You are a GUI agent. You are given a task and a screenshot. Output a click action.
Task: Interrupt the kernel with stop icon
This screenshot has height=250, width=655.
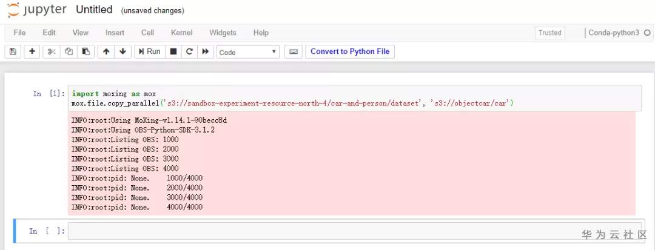pos(173,52)
